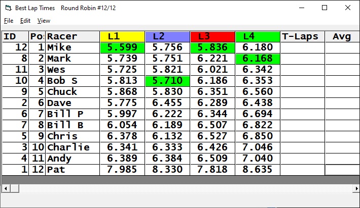Image resolution: width=360 pixels, height=208 pixels.
Task: Select Mark's highlighted L4 time 6.168
Action: [x=258, y=59]
